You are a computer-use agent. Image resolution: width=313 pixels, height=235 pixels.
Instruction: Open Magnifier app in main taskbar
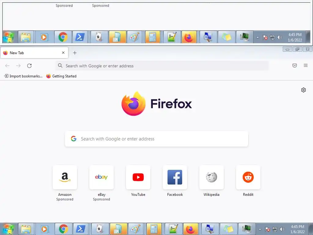point(210,229)
